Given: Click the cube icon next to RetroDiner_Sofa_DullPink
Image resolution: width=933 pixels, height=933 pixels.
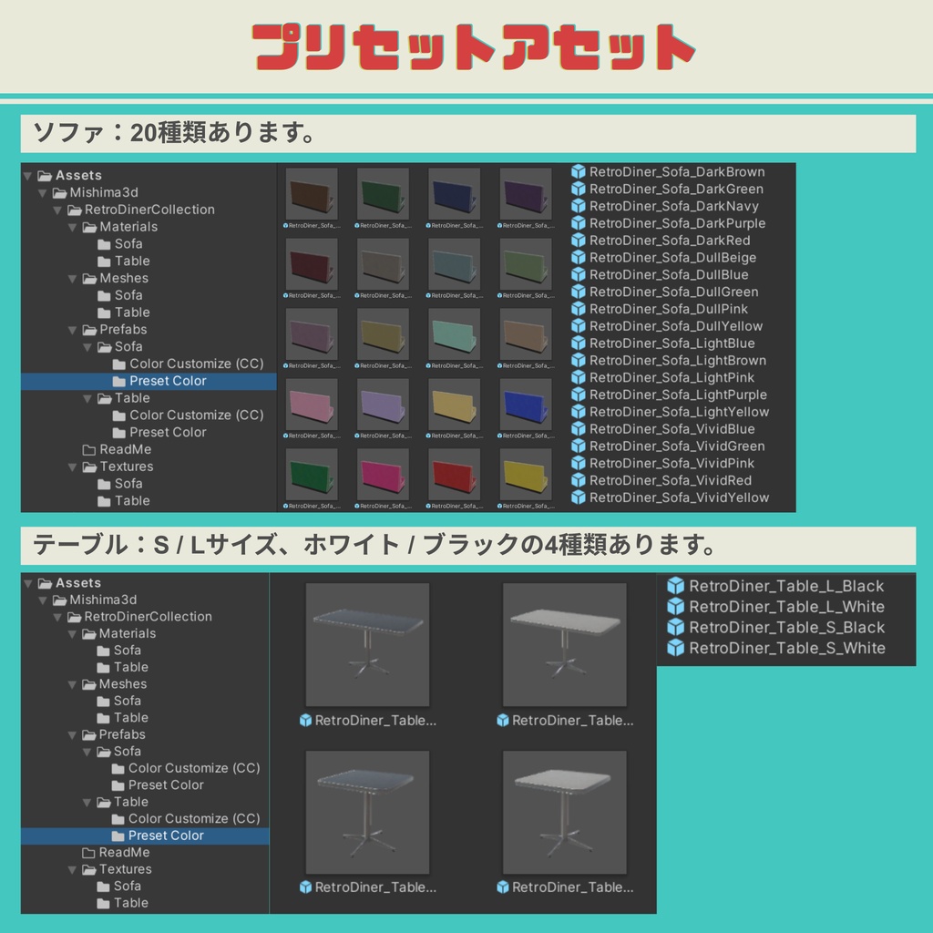Looking at the screenshot, I should 578,309.
